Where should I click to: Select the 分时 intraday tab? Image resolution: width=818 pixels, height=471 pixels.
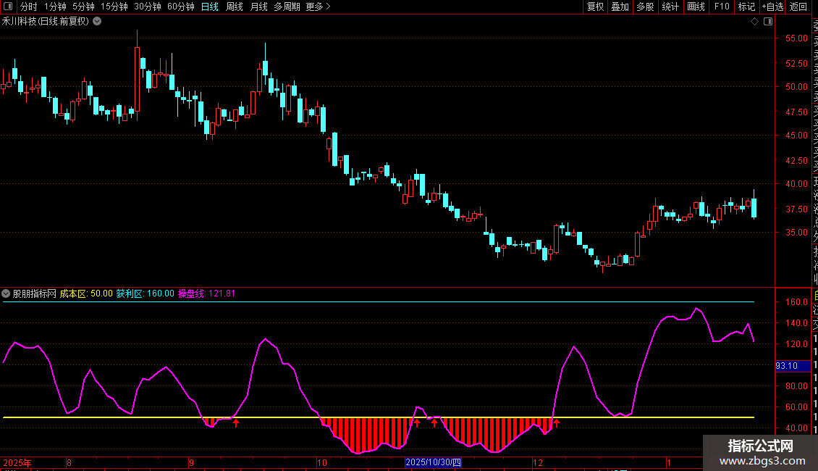[28, 7]
